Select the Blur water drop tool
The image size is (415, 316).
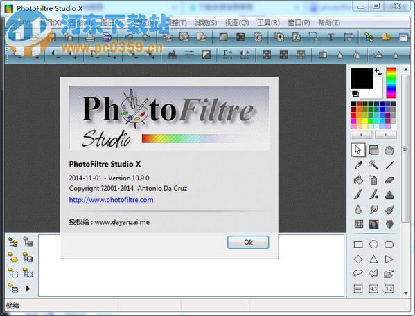pos(358,210)
